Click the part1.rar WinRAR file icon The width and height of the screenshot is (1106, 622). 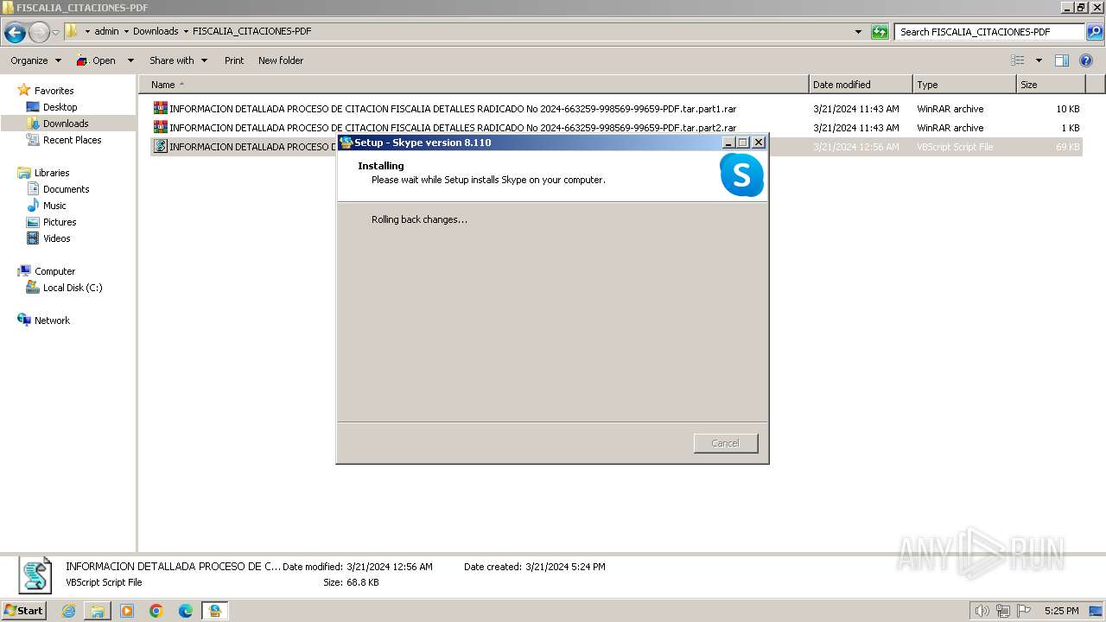pyautogui.click(x=161, y=109)
